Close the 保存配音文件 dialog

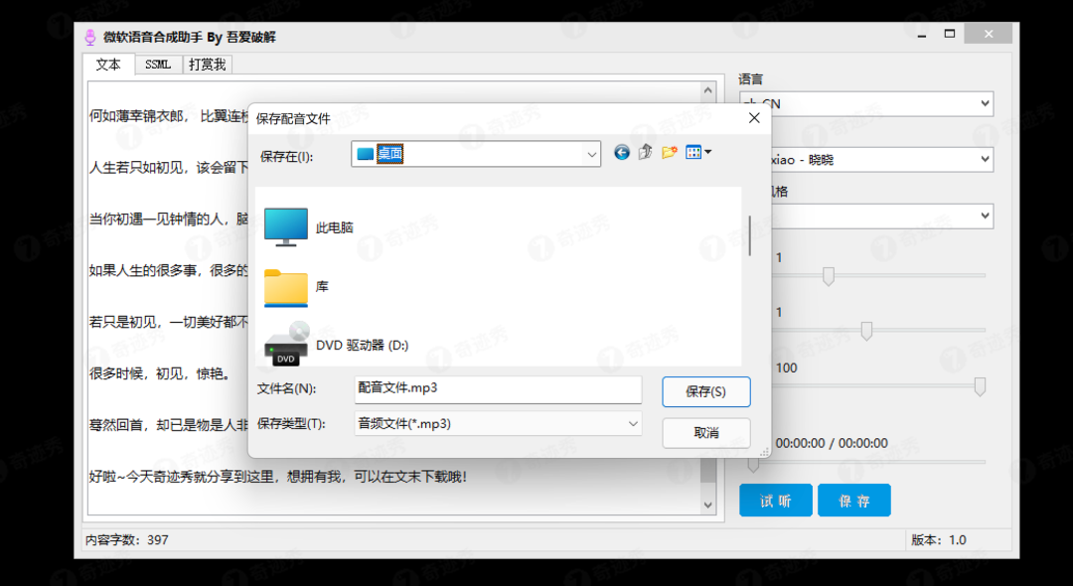pyautogui.click(x=754, y=118)
